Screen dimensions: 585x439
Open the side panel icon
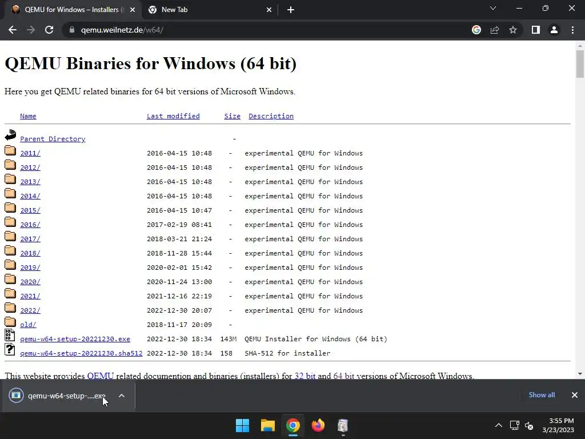pyautogui.click(x=536, y=30)
